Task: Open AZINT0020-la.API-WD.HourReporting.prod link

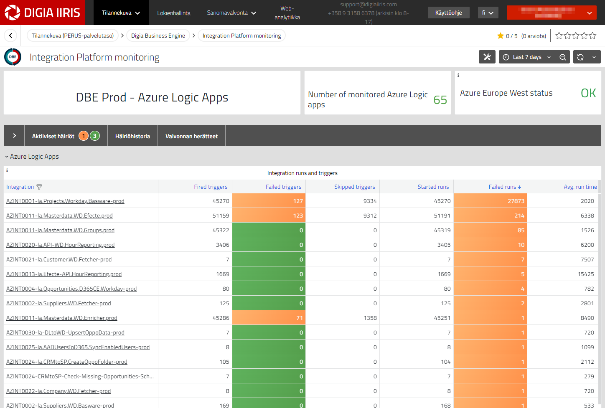Action: tap(60, 245)
